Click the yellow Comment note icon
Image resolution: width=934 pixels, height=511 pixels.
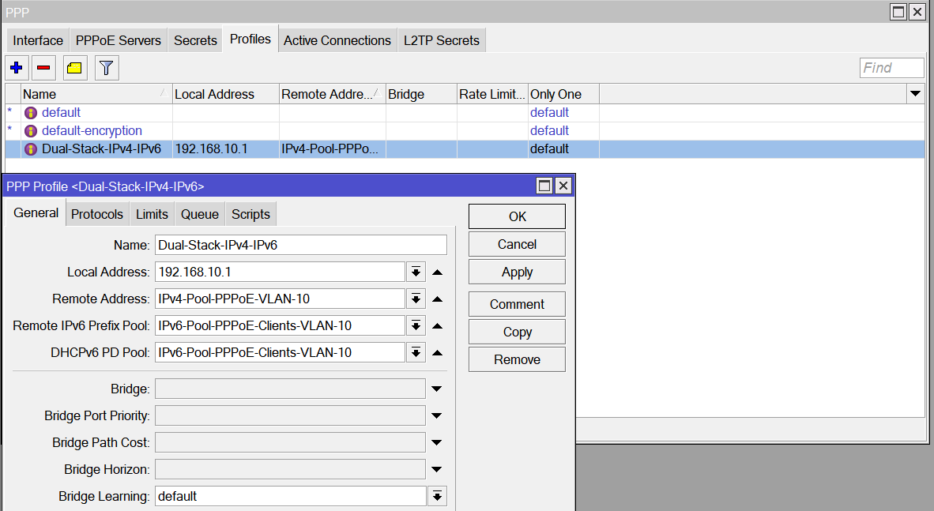coord(74,68)
